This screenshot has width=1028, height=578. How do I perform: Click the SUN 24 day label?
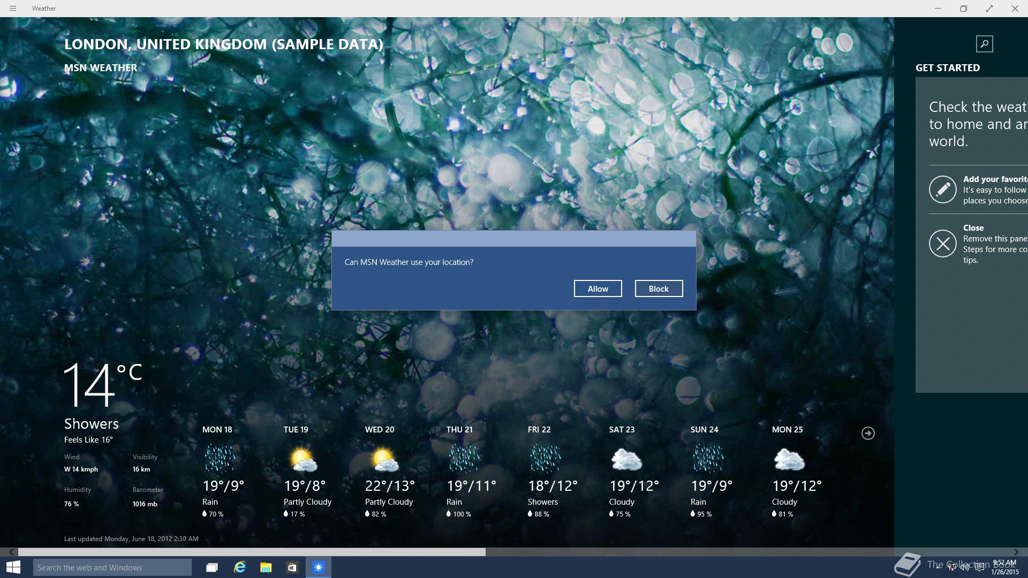(705, 430)
